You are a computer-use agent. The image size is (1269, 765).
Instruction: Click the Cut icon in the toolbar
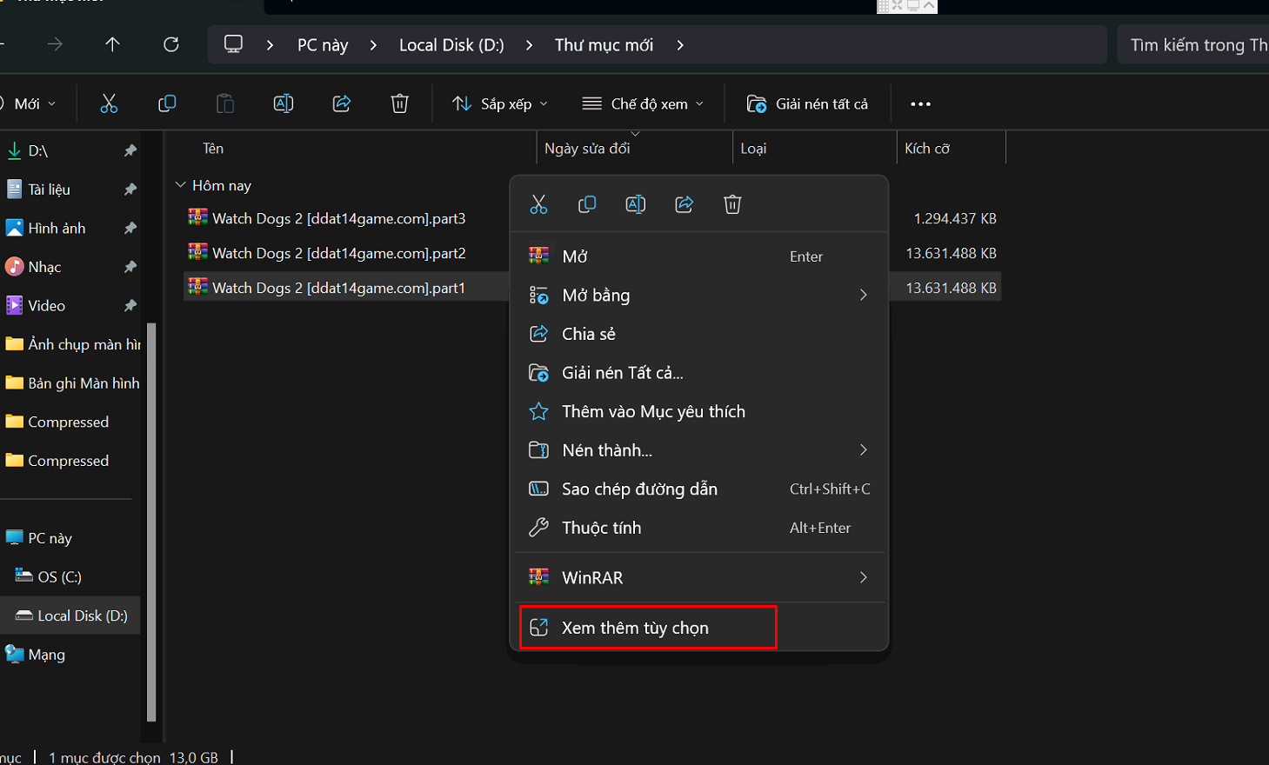[109, 103]
